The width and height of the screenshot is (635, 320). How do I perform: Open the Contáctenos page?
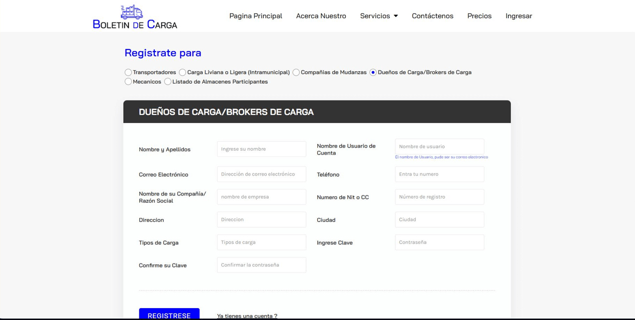click(432, 16)
